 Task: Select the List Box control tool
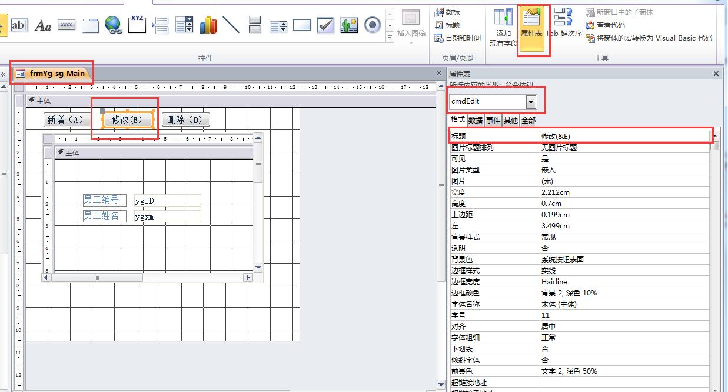click(x=278, y=25)
